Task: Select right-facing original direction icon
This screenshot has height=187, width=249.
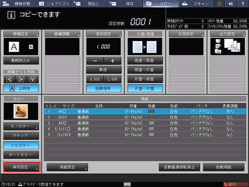Action: click(x=21, y=79)
